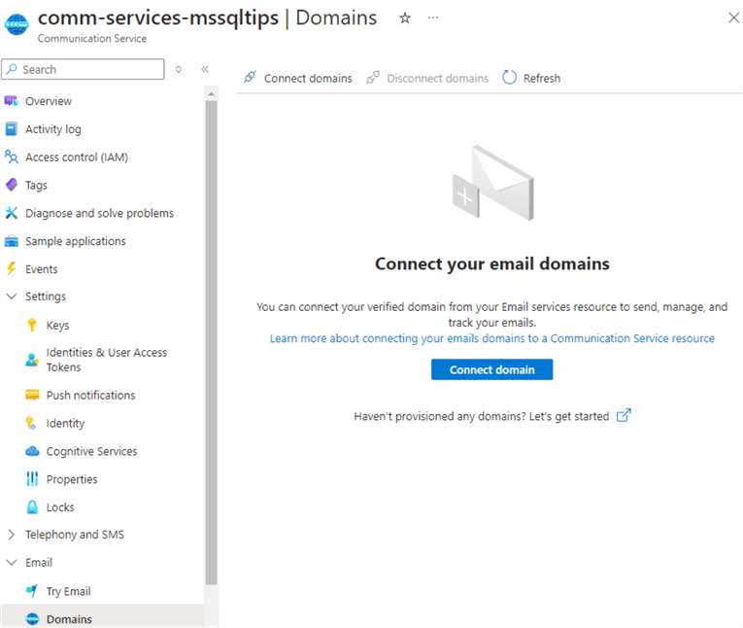Collapse the Settings section

12,297
